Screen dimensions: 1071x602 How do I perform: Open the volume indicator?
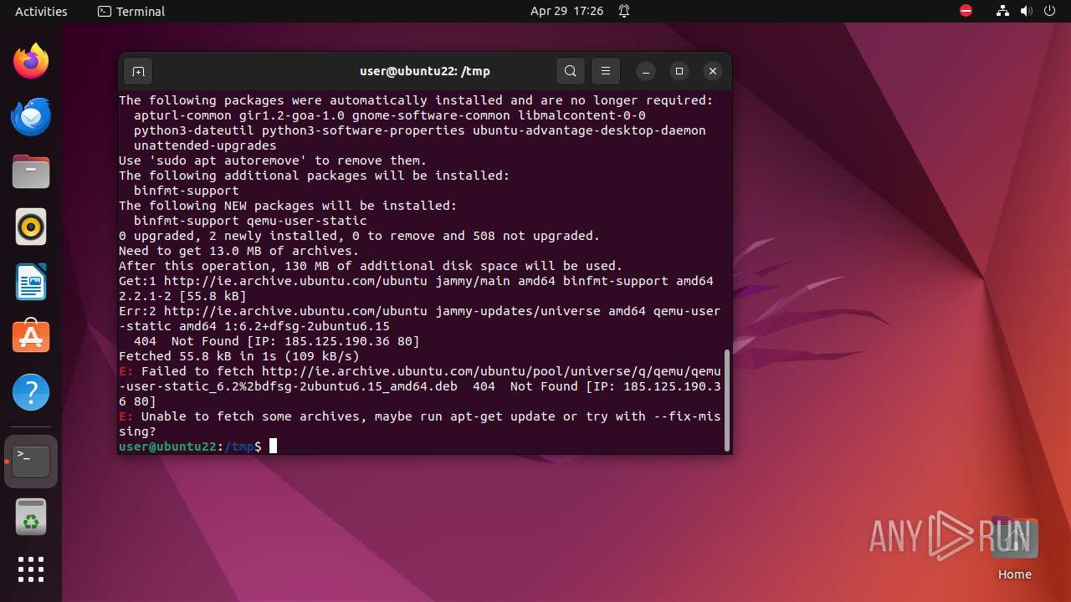1026,11
